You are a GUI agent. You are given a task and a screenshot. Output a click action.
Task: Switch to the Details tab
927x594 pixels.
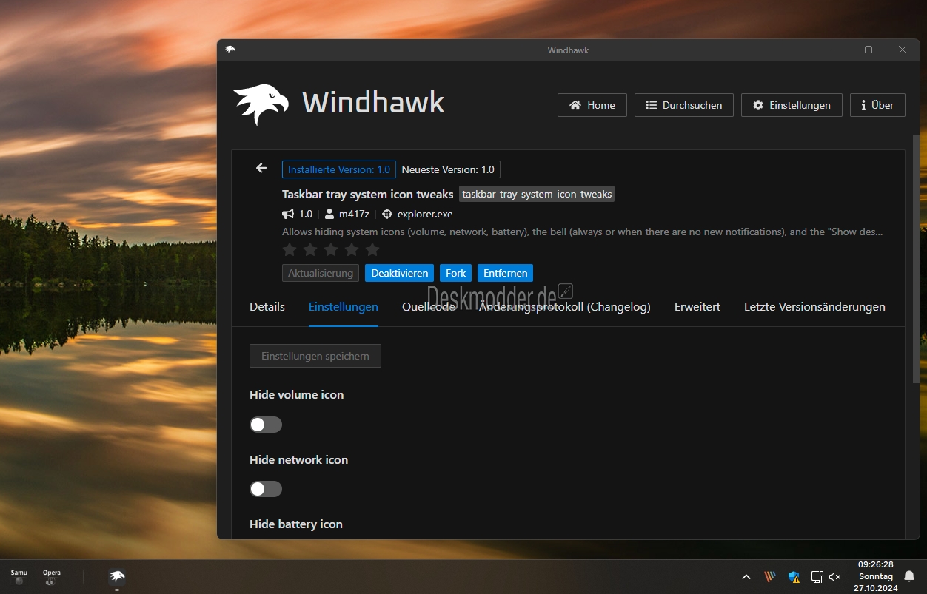(267, 307)
